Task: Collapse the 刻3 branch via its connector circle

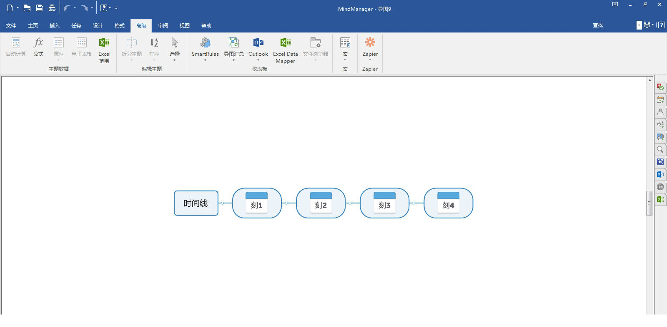Action: pyautogui.click(x=414, y=203)
